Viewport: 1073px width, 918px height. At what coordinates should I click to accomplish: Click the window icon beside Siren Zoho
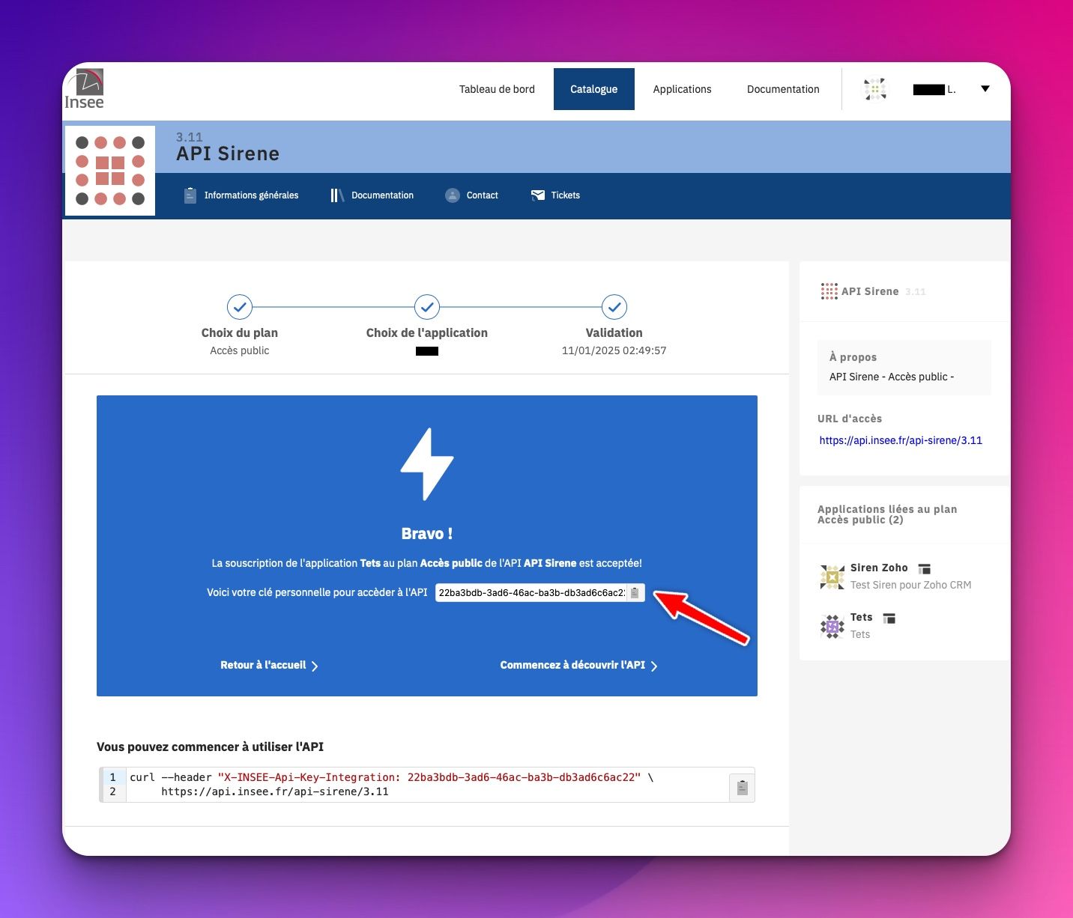(925, 569)
